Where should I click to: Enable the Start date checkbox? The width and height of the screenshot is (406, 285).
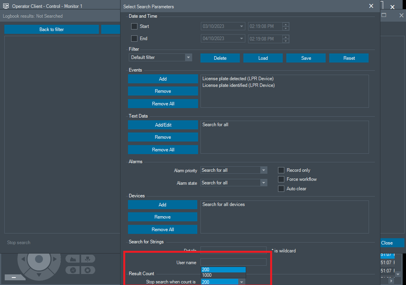[134, 26]
